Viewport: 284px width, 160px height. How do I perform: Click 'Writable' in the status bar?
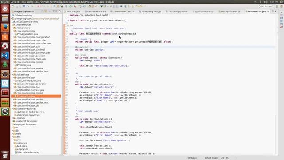192,158
